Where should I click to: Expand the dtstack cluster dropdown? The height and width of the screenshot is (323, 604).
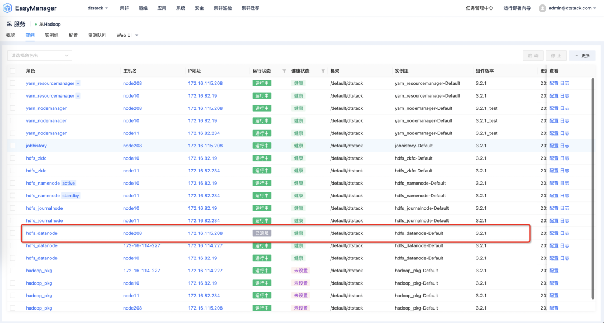(x=98, y=8)
